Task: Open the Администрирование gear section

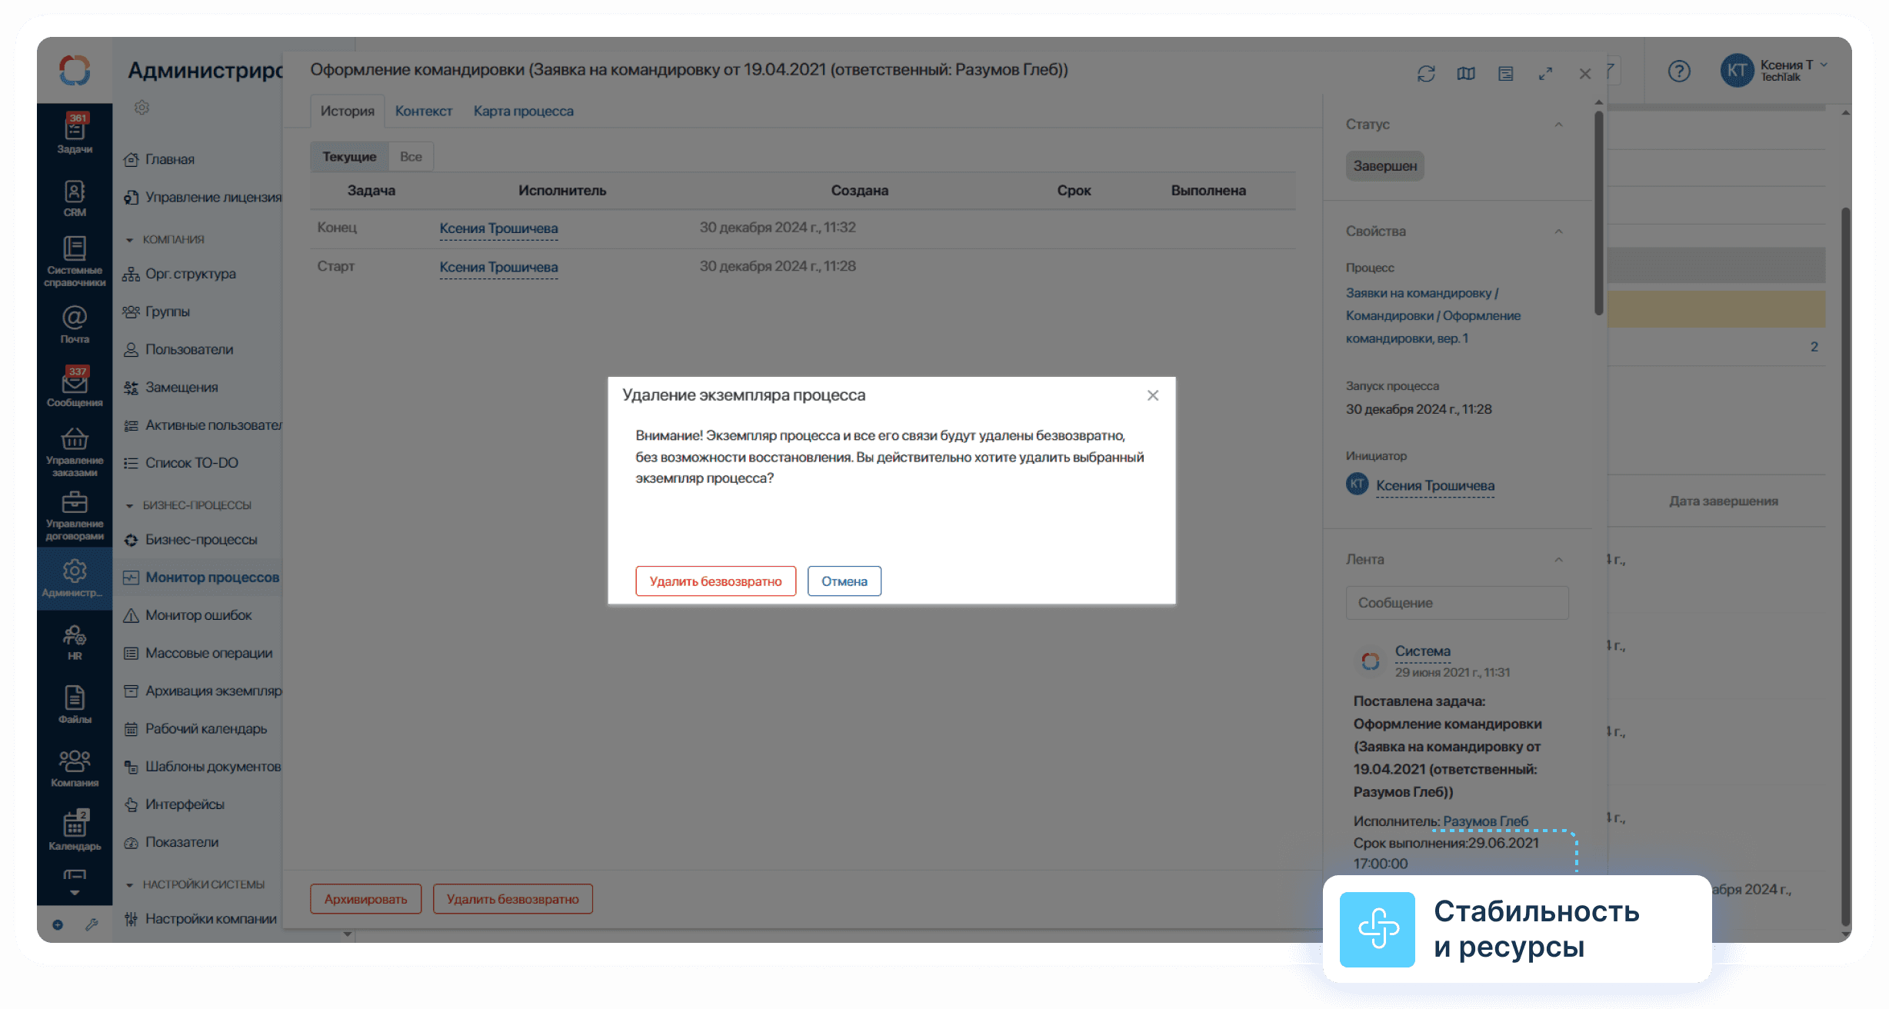Action: (x=75, y=578)
